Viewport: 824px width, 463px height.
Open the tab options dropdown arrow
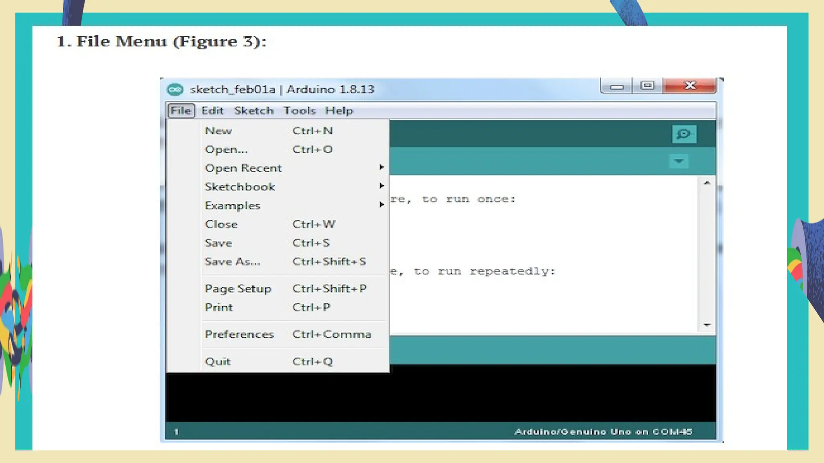678,161
